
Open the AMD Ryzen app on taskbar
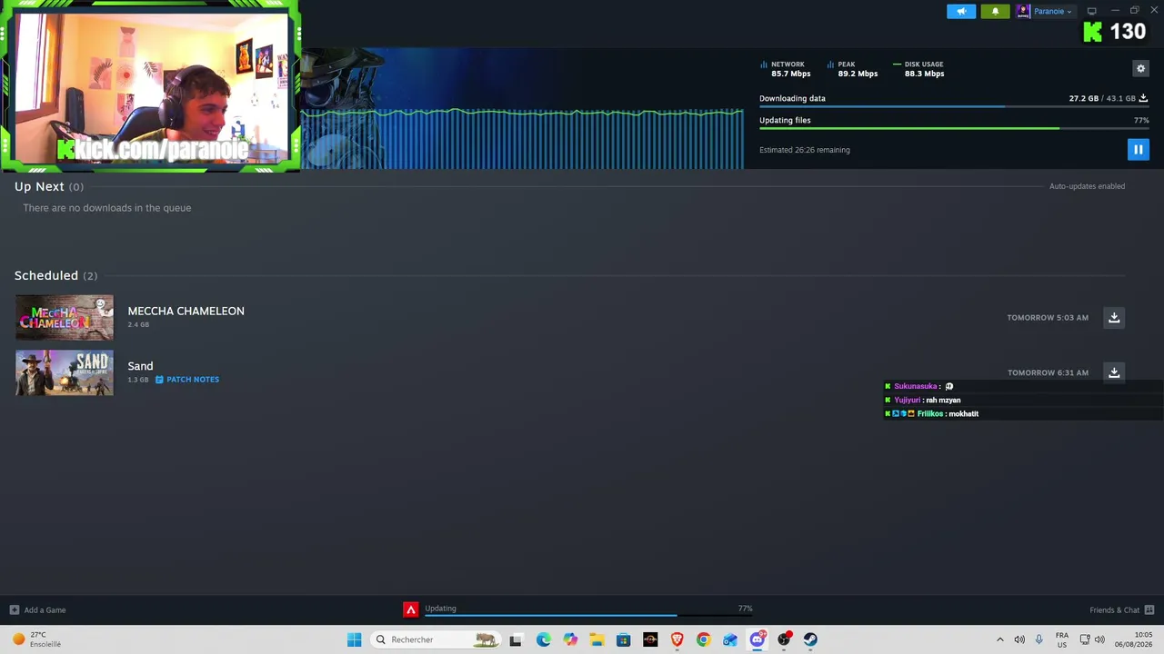(650, 639)
